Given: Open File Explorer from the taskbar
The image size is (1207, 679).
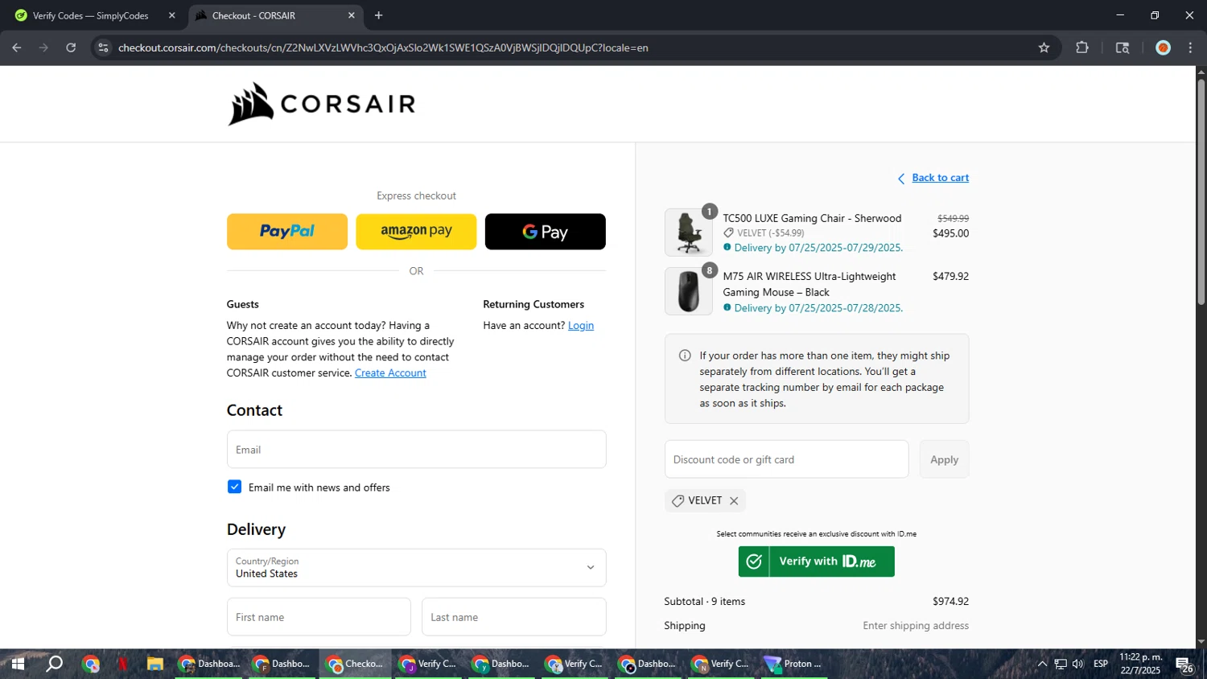Looking at the screenshot, I should [x=155, y=664].
